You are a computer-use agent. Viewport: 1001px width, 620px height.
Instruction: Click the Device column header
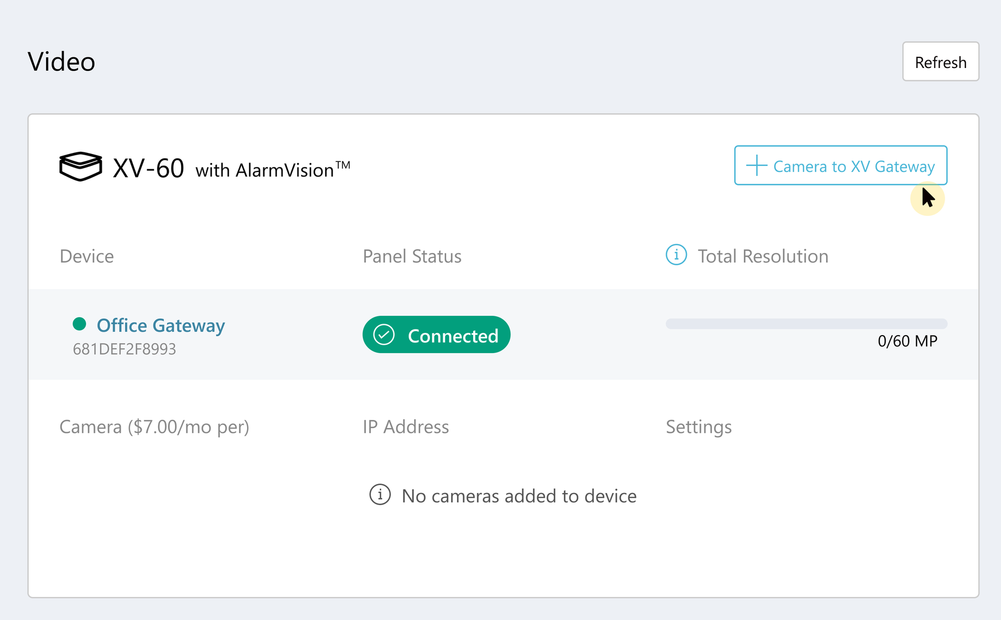[87, 256]
